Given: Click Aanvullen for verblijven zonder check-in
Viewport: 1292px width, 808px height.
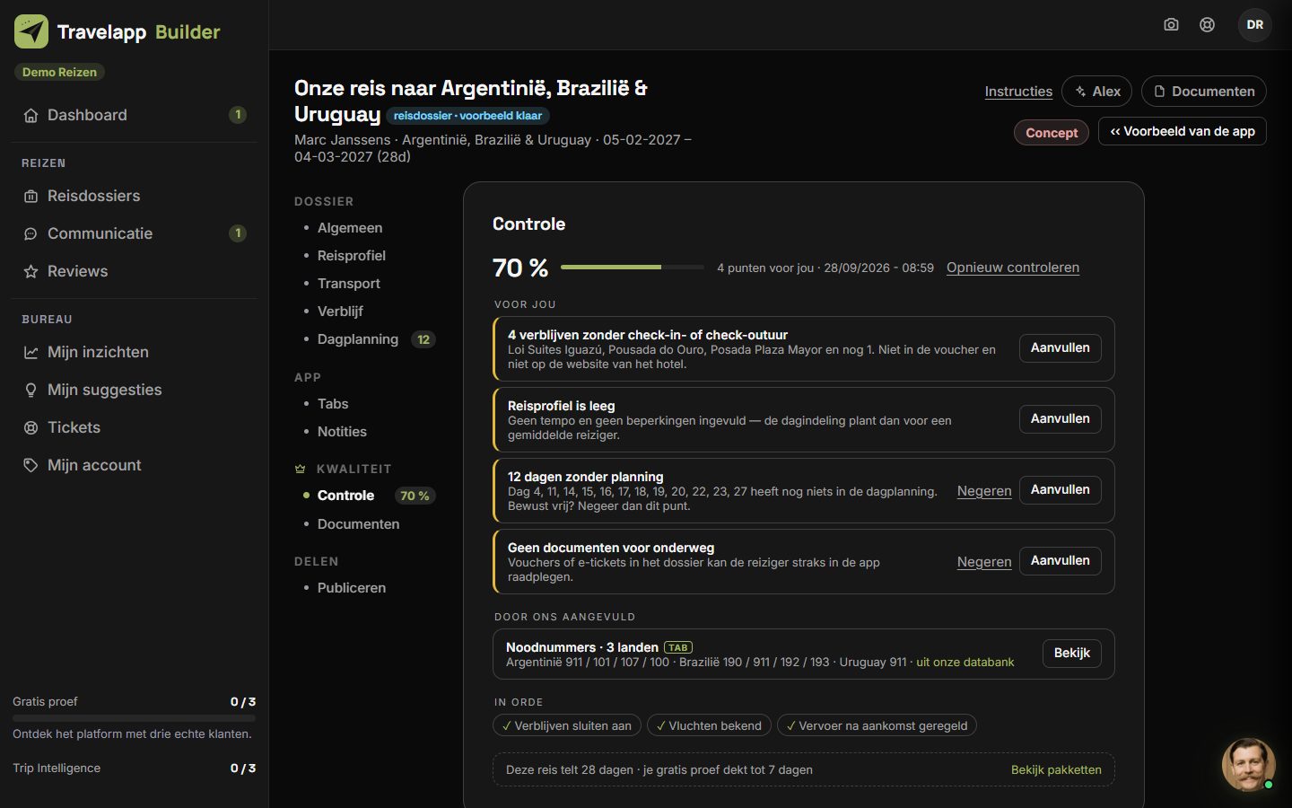Looking at the screenshot, I should (x=1060, y=348).
